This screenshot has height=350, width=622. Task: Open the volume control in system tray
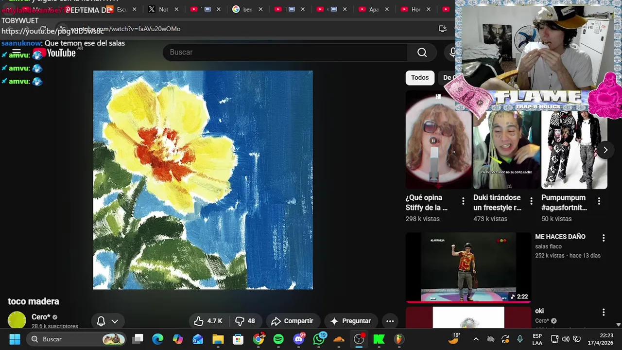pyautogui.click(x=565, y=339)
